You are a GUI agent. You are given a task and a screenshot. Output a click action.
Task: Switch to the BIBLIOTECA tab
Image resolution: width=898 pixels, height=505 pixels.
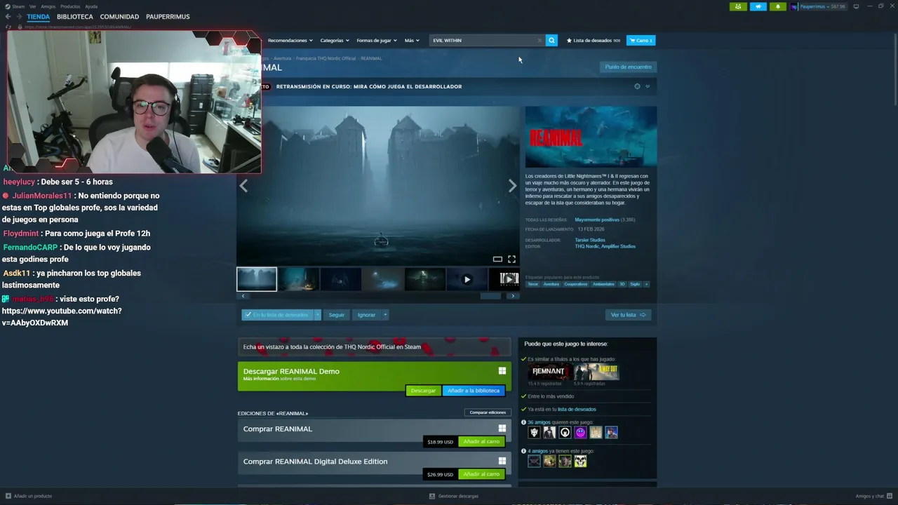coord(75,16)
